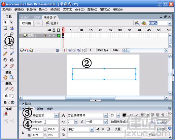Select the Hand tool
175x140 pixels.
pyautogui.click(x=5, y=77)
